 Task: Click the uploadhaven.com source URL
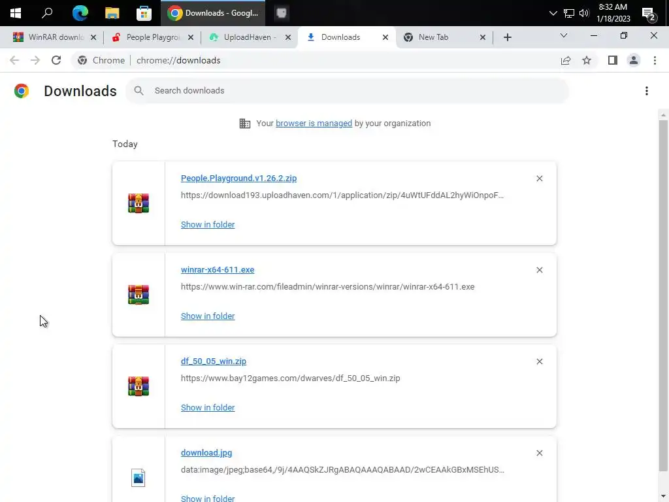[342, 195]
